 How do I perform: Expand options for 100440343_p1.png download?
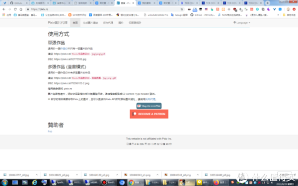157,175
